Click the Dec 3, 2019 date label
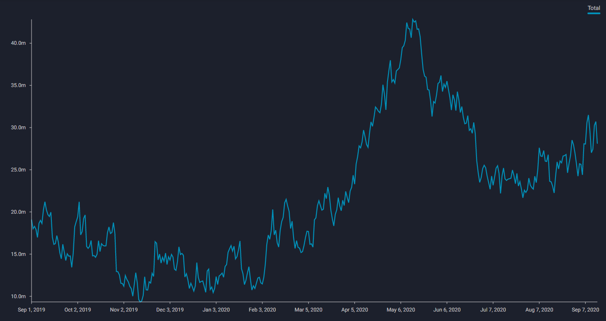 [x=170, y=310]
